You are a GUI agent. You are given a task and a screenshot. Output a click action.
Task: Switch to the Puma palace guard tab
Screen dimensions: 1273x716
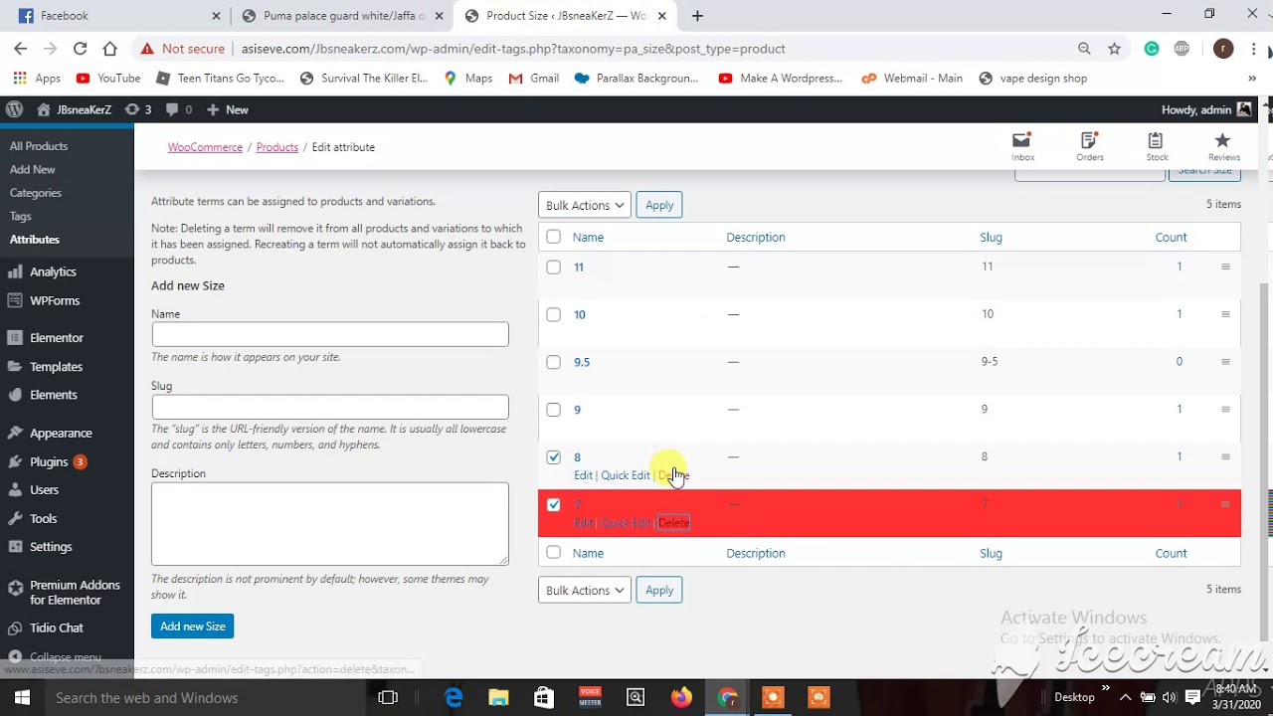pyautogui.click(x=341, y=16)
